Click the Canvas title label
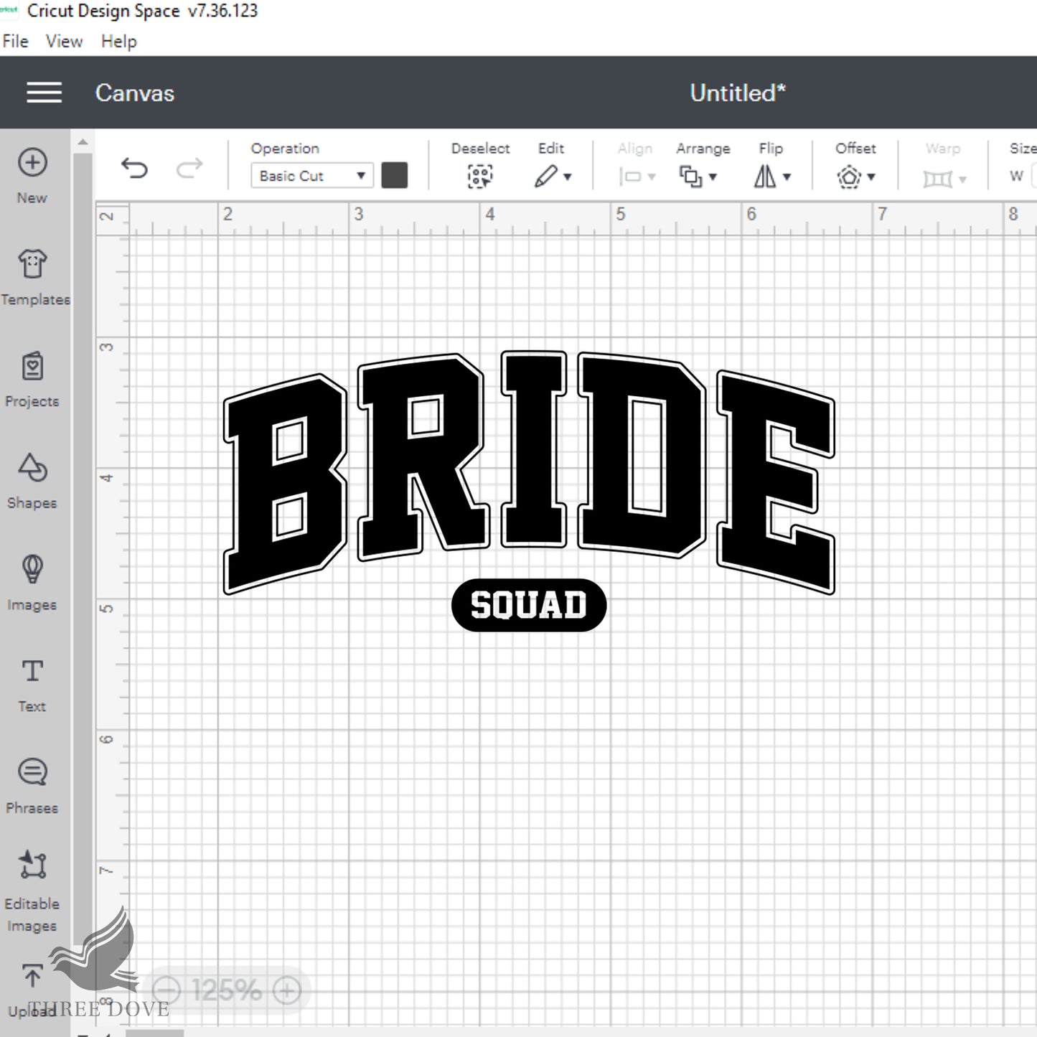Viewport: 1037px width, 1037px height. [135, 93]
